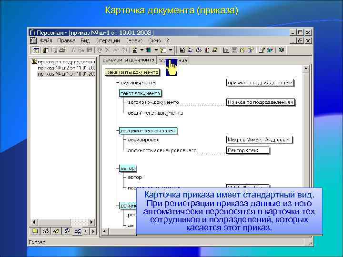Screen dimensions: 343x257
Task: Click the hierarchy structure icon tab at panel bottom
Action: tap(78, 231)
